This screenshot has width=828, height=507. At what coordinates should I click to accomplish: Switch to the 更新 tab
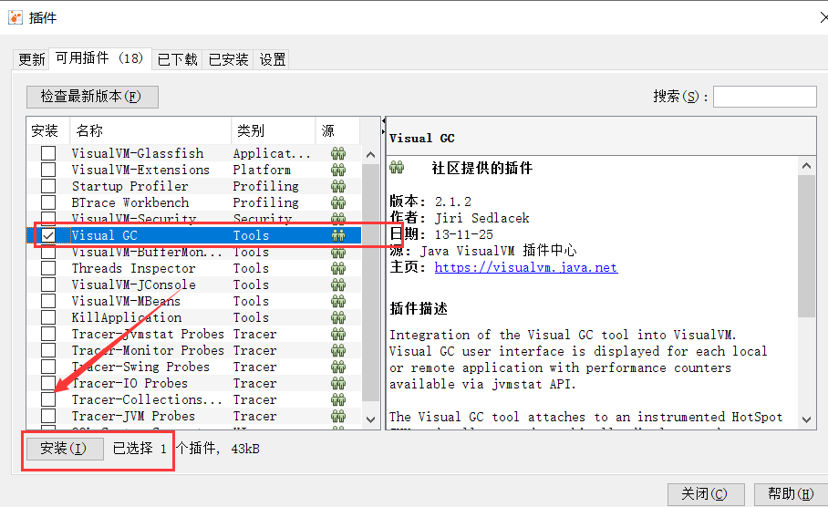coord(31,59)
